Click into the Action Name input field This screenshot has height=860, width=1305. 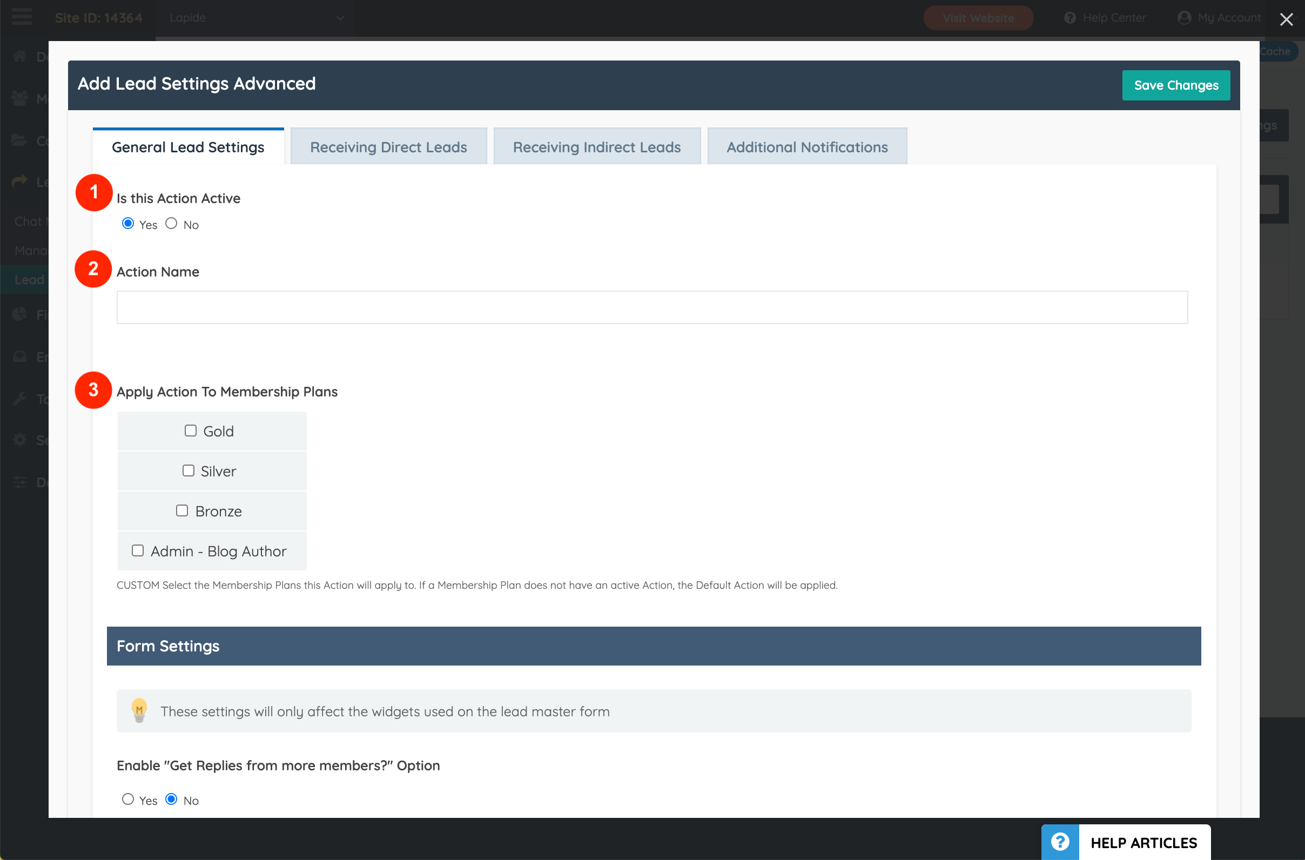click(x=651, y=307)
